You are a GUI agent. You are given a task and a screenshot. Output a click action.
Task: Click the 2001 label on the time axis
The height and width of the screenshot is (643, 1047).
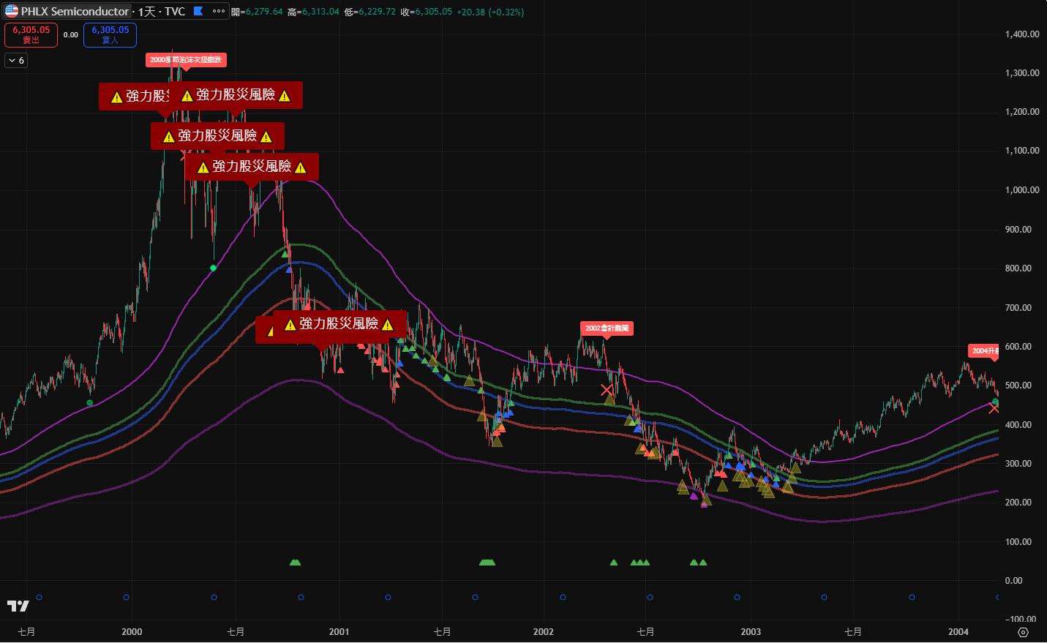(x=339, y=632)
